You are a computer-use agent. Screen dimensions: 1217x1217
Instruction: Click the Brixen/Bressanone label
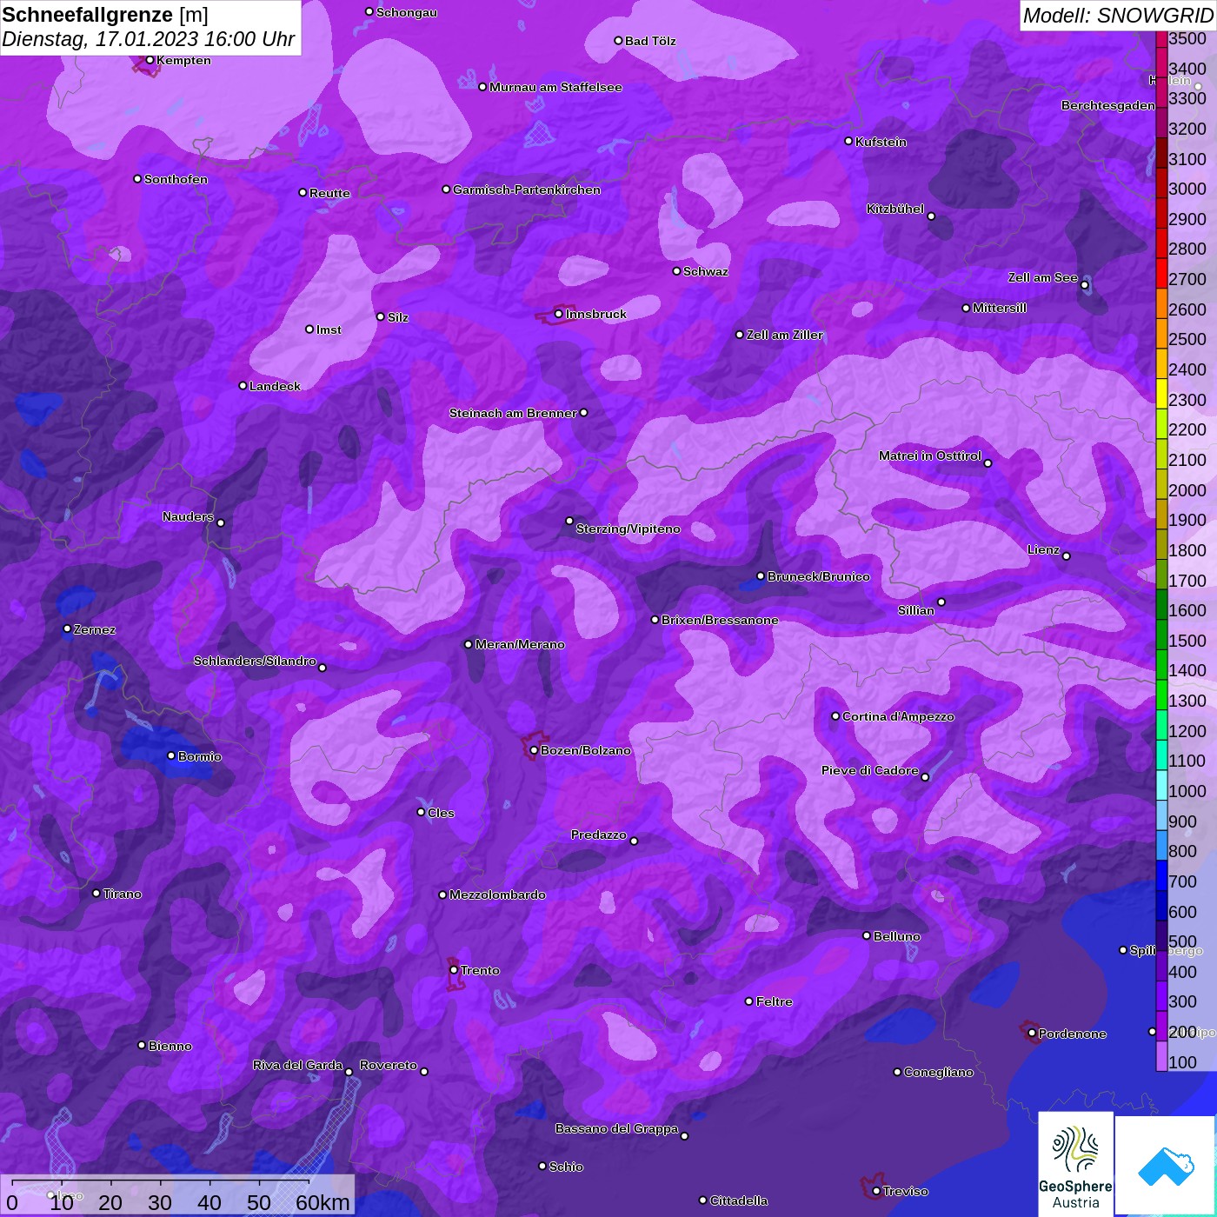click(x=720, y=620)
